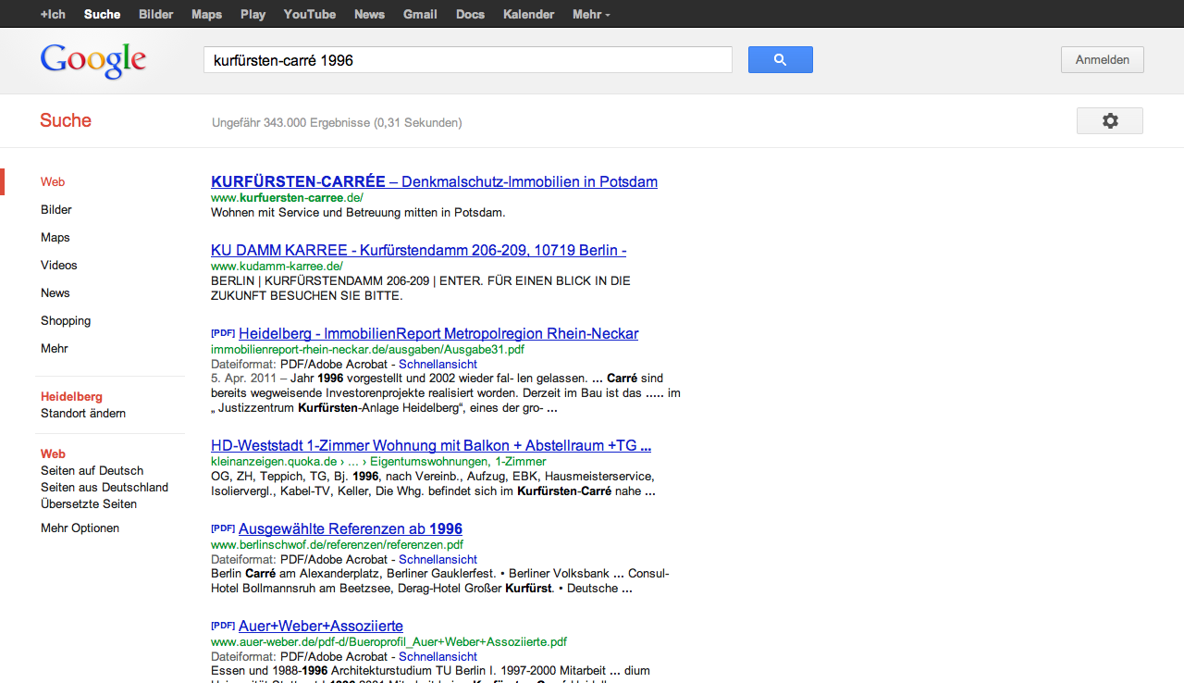Open Maps in the top bar
The height and width of the screenshot is (683, 1184).
(x=206, y=14)
